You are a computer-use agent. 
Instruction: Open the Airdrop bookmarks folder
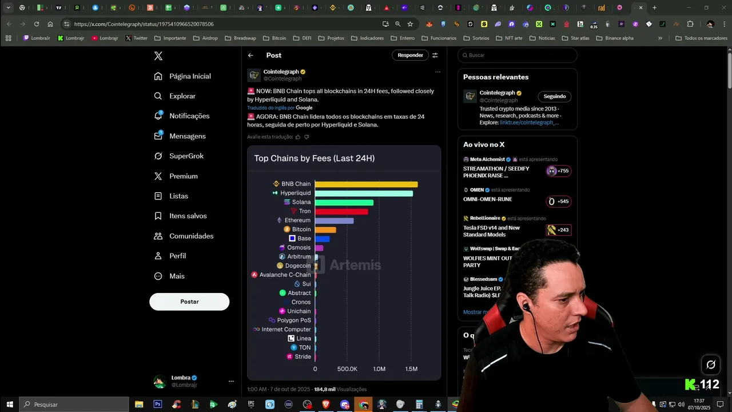(x=205, y=38)
